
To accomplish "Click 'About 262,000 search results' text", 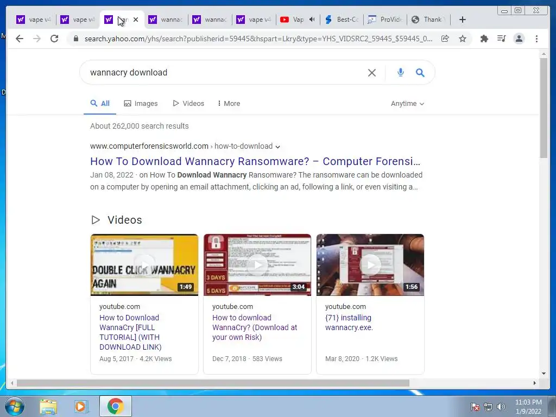I will pos(140,126).
